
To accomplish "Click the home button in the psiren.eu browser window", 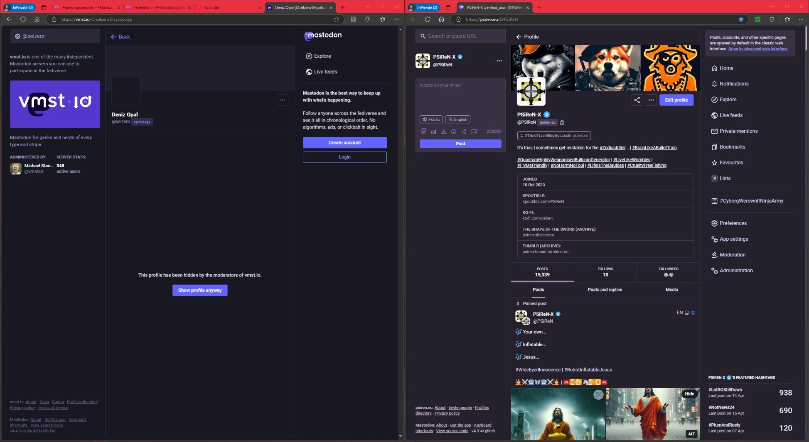I will tap(441, 19).
